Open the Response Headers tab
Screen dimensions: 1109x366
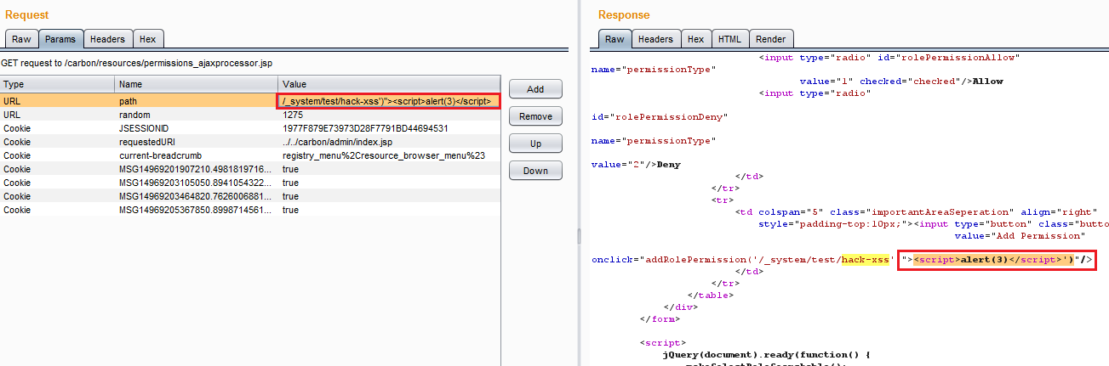(655, 39)
